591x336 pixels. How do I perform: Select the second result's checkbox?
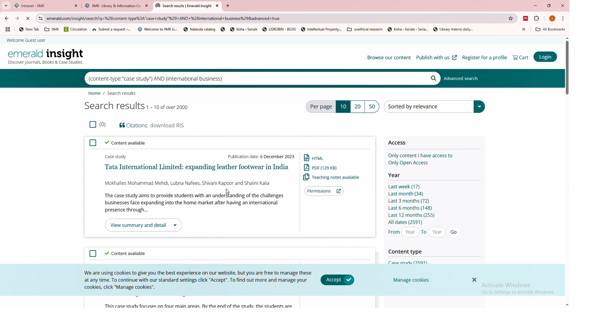[93, 254]
